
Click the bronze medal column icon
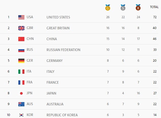[x=138, y=8]
